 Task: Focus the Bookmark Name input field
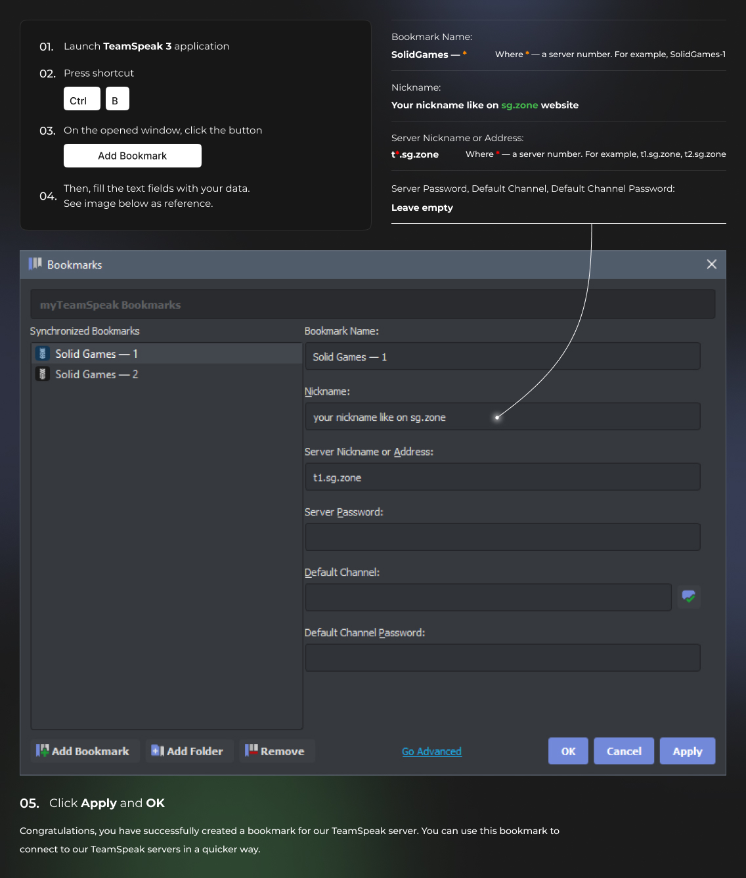point(502,357)
